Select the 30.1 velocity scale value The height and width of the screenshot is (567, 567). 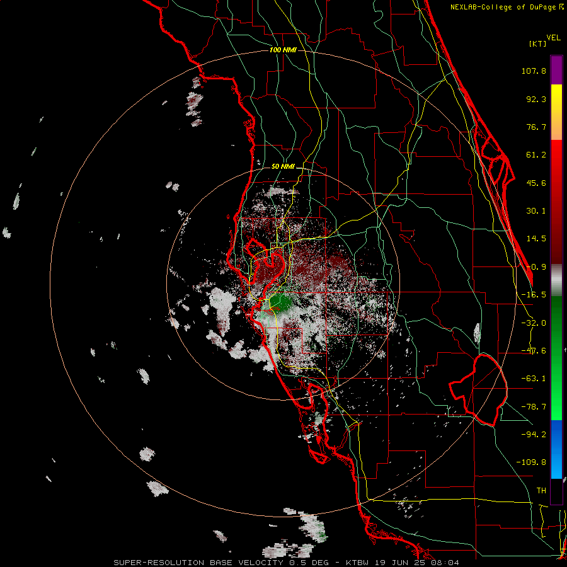536,211
